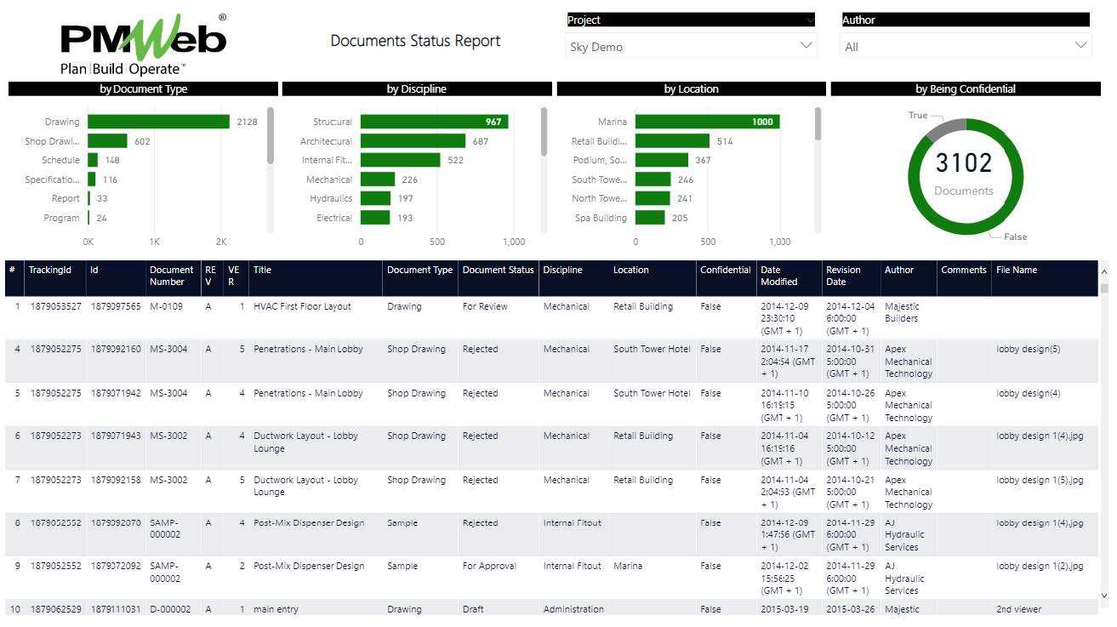Click the Location chart scrollbar thumb

pyautogui.click(x=818, y=124)
